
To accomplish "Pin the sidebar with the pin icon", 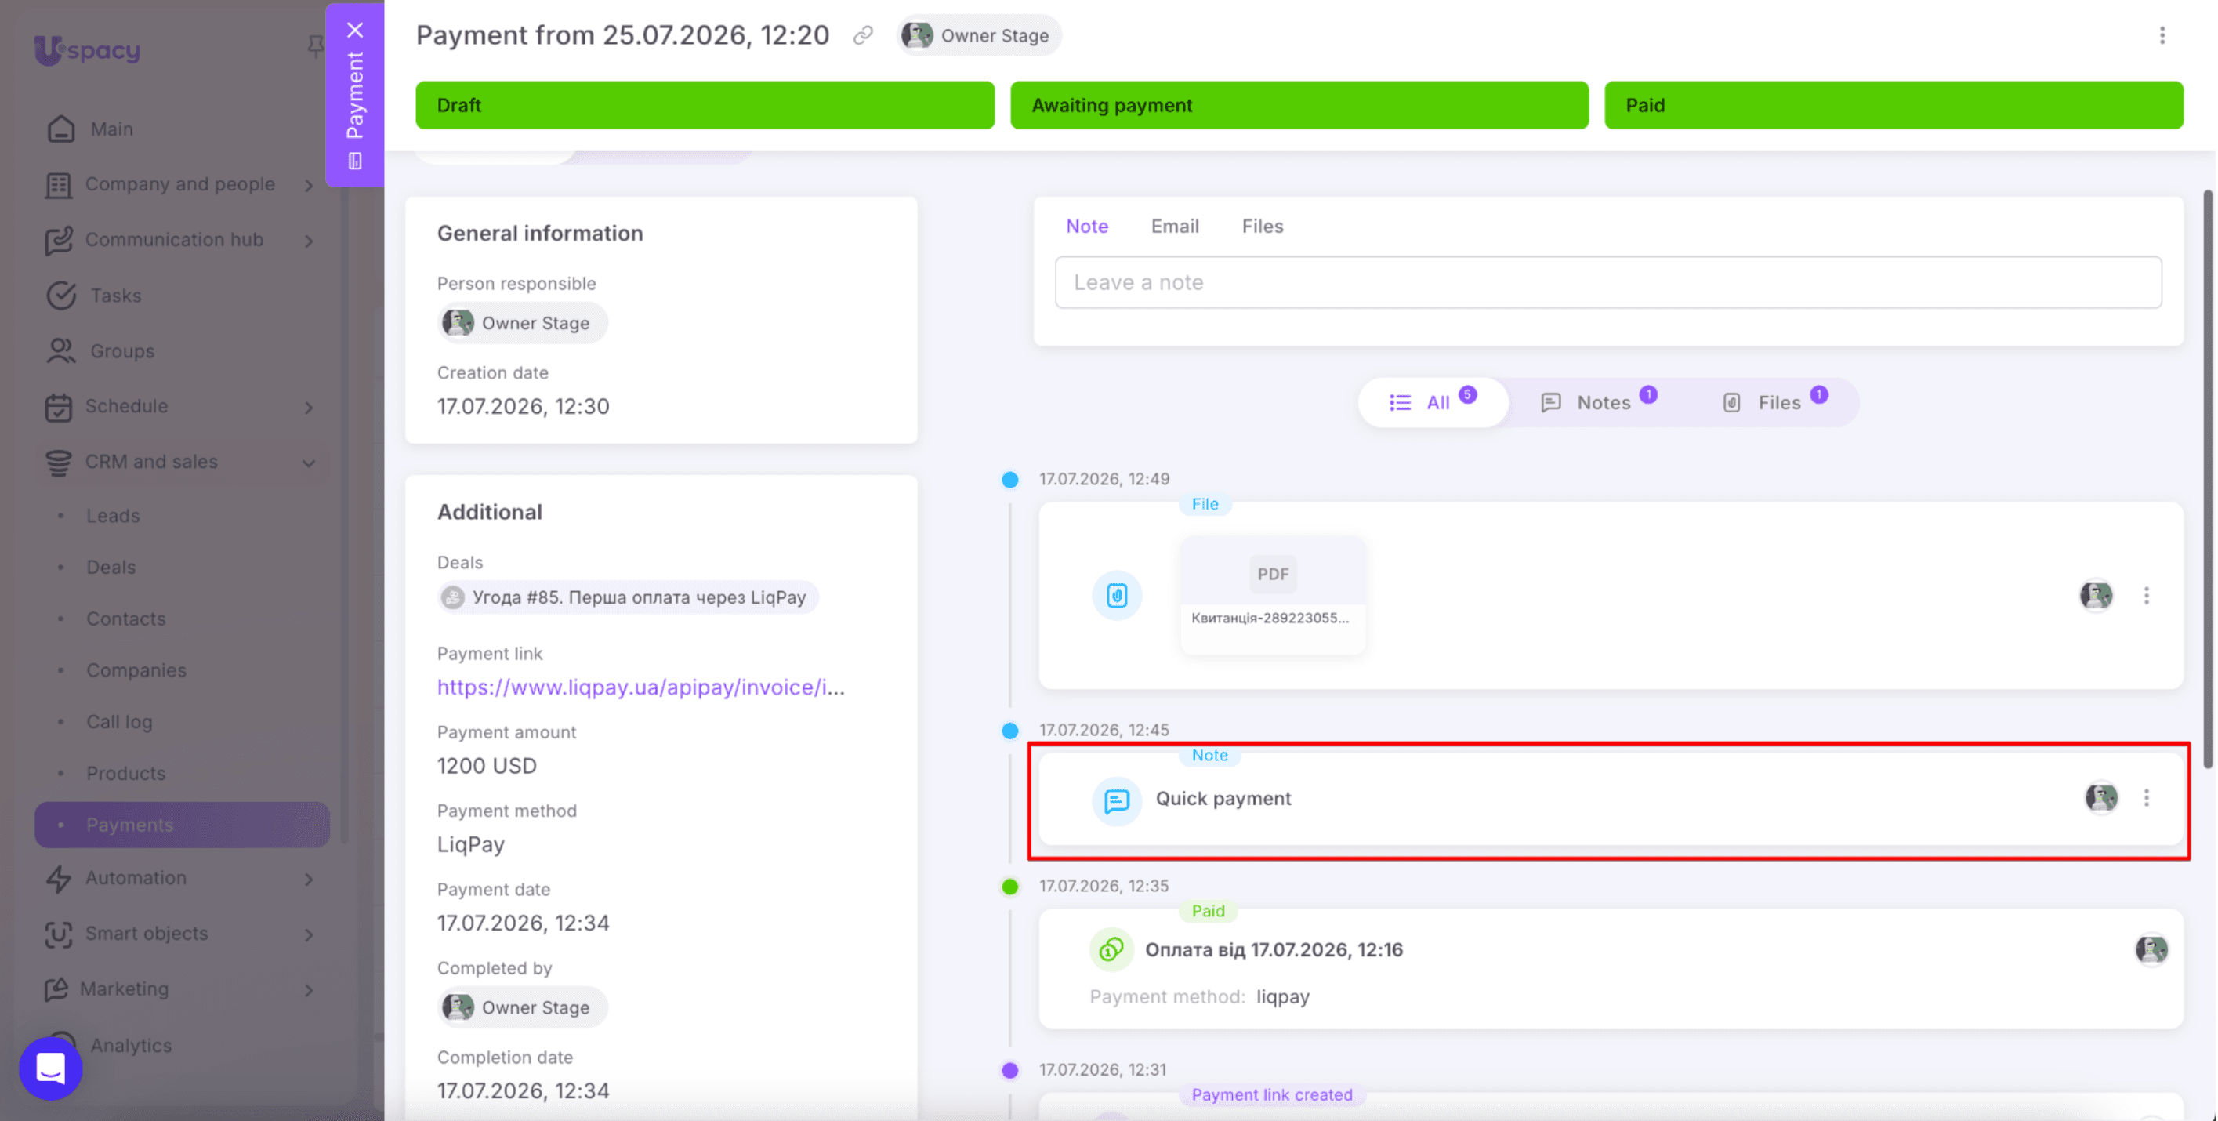I will pos(315,45).
